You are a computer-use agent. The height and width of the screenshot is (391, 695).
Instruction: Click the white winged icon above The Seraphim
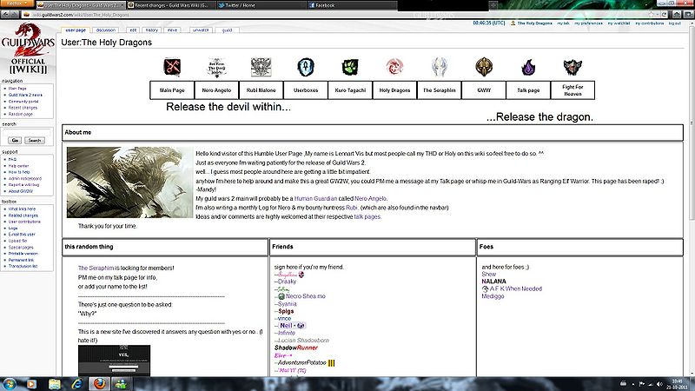440,68
